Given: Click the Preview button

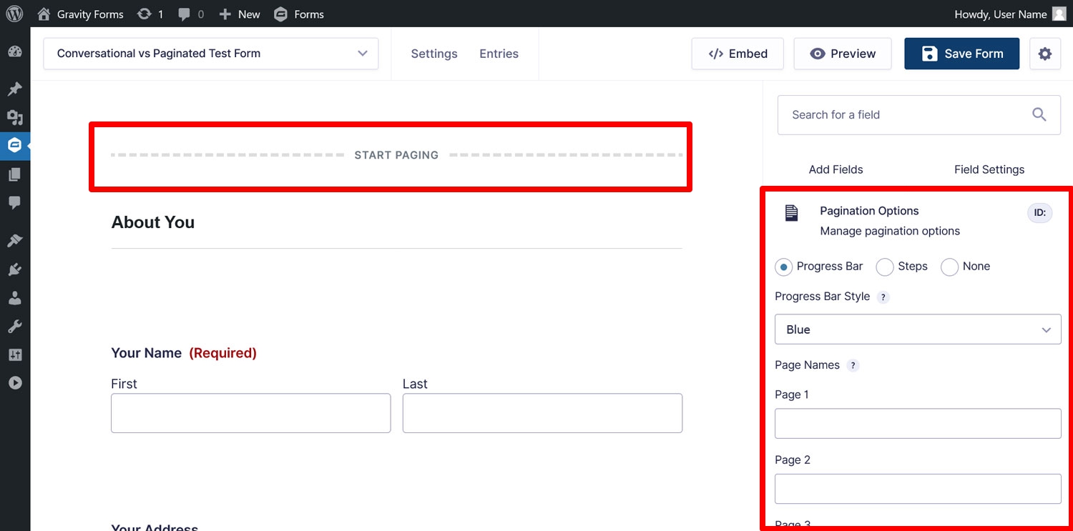Looking at the screenshot, I should [843, 54].
